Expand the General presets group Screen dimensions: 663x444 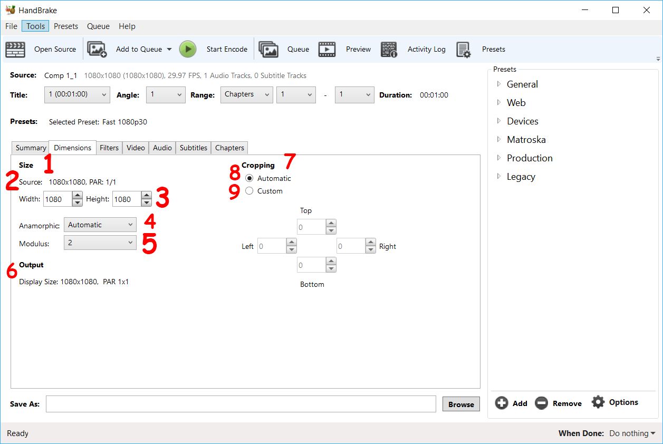coord(499,84)
